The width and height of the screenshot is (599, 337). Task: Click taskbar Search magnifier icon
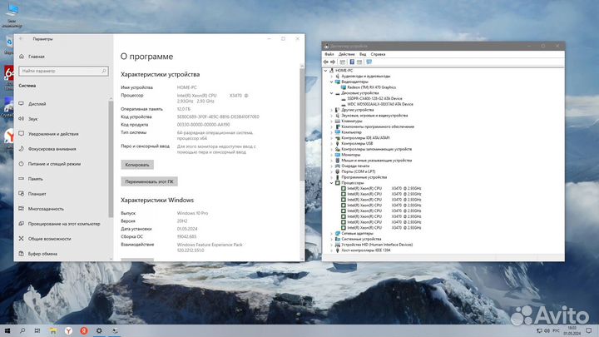pos(22,331)
